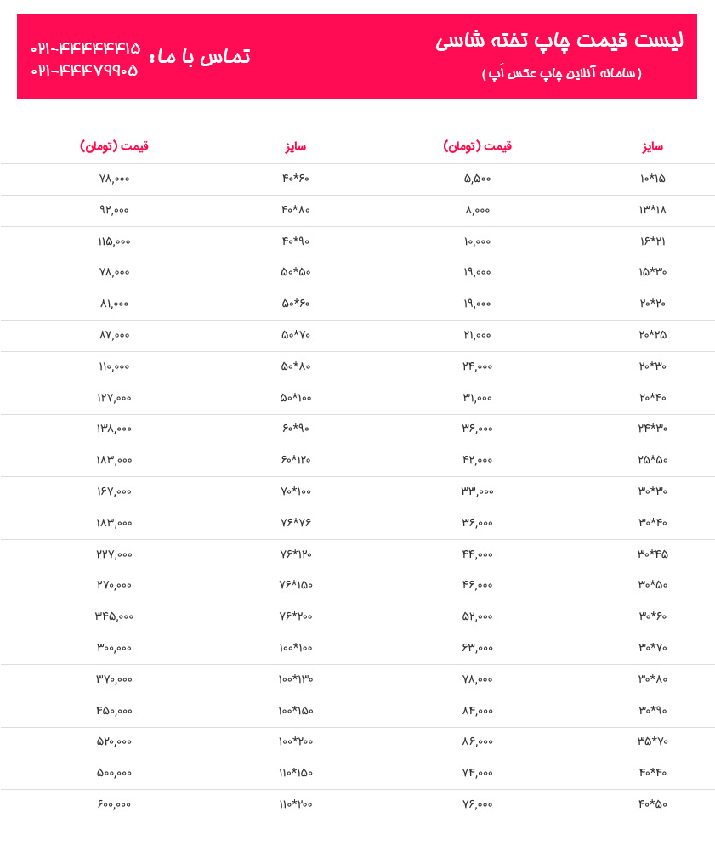This screenshot has height=863, width=715.
Task: Select the price cell ۳۴۵,۰۰۰
Action: pos(114,616)
